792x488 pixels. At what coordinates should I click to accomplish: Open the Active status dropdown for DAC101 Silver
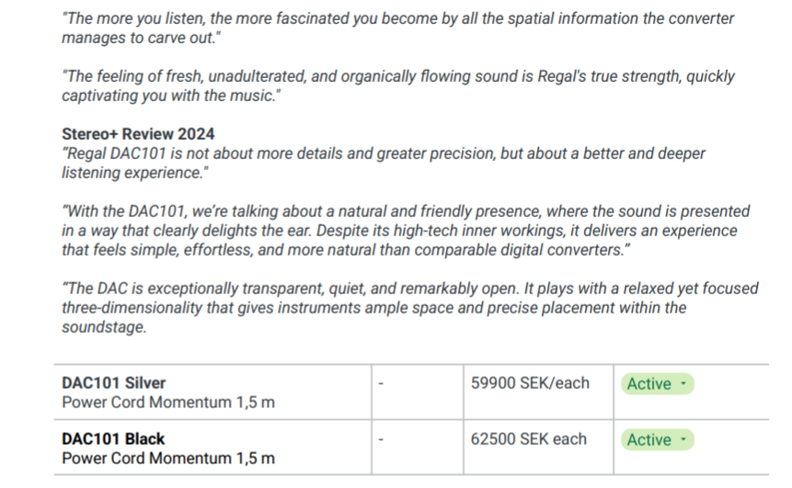657,384
